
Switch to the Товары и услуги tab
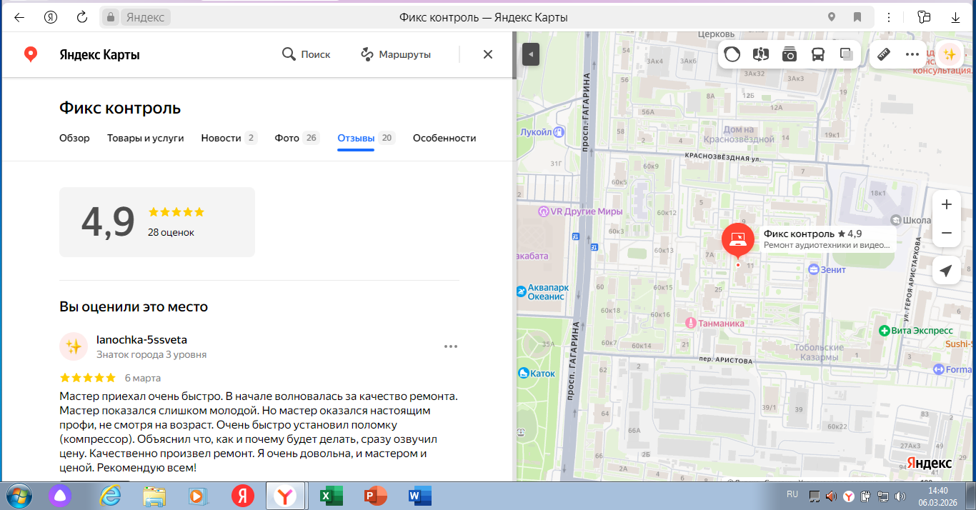click(146, 138)
